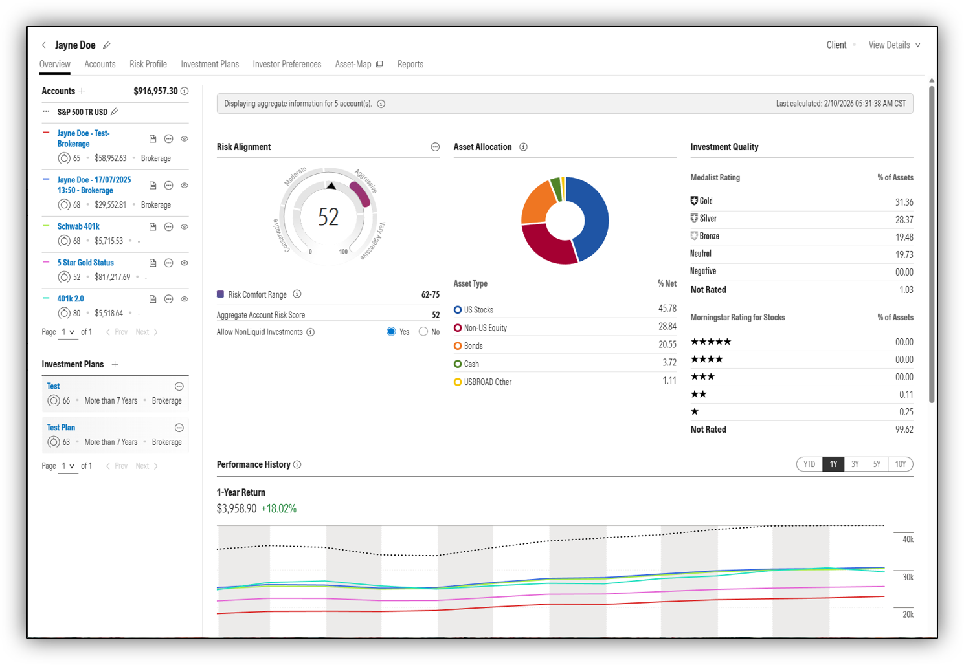Open more options for Schwab 401k account

(x=169, y=227)
